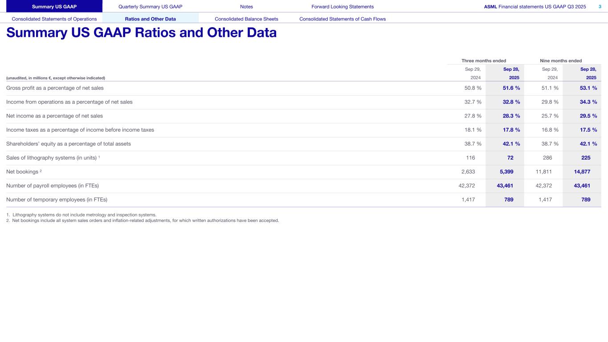The height and width of the screenshot is (342, 608).
Task: Open Consolidated Statements of Cash Flows sub-tab
Action: click(343, 19)
